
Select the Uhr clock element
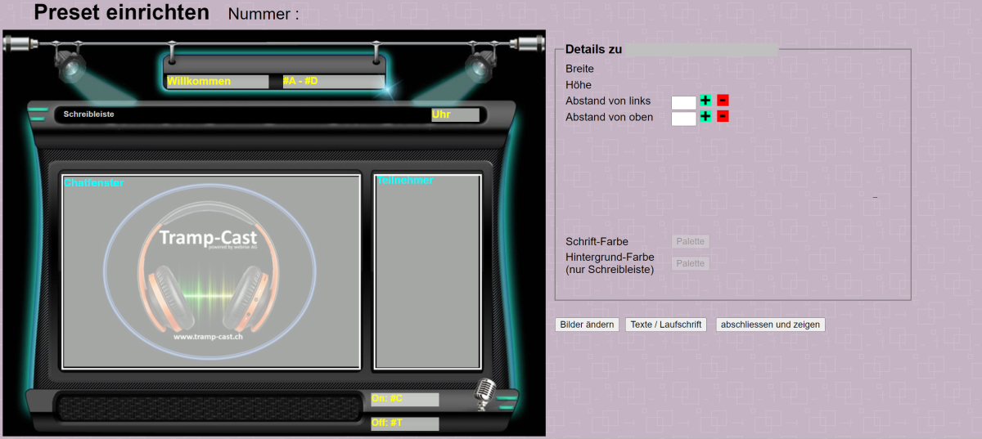click(x=455, y=115)
